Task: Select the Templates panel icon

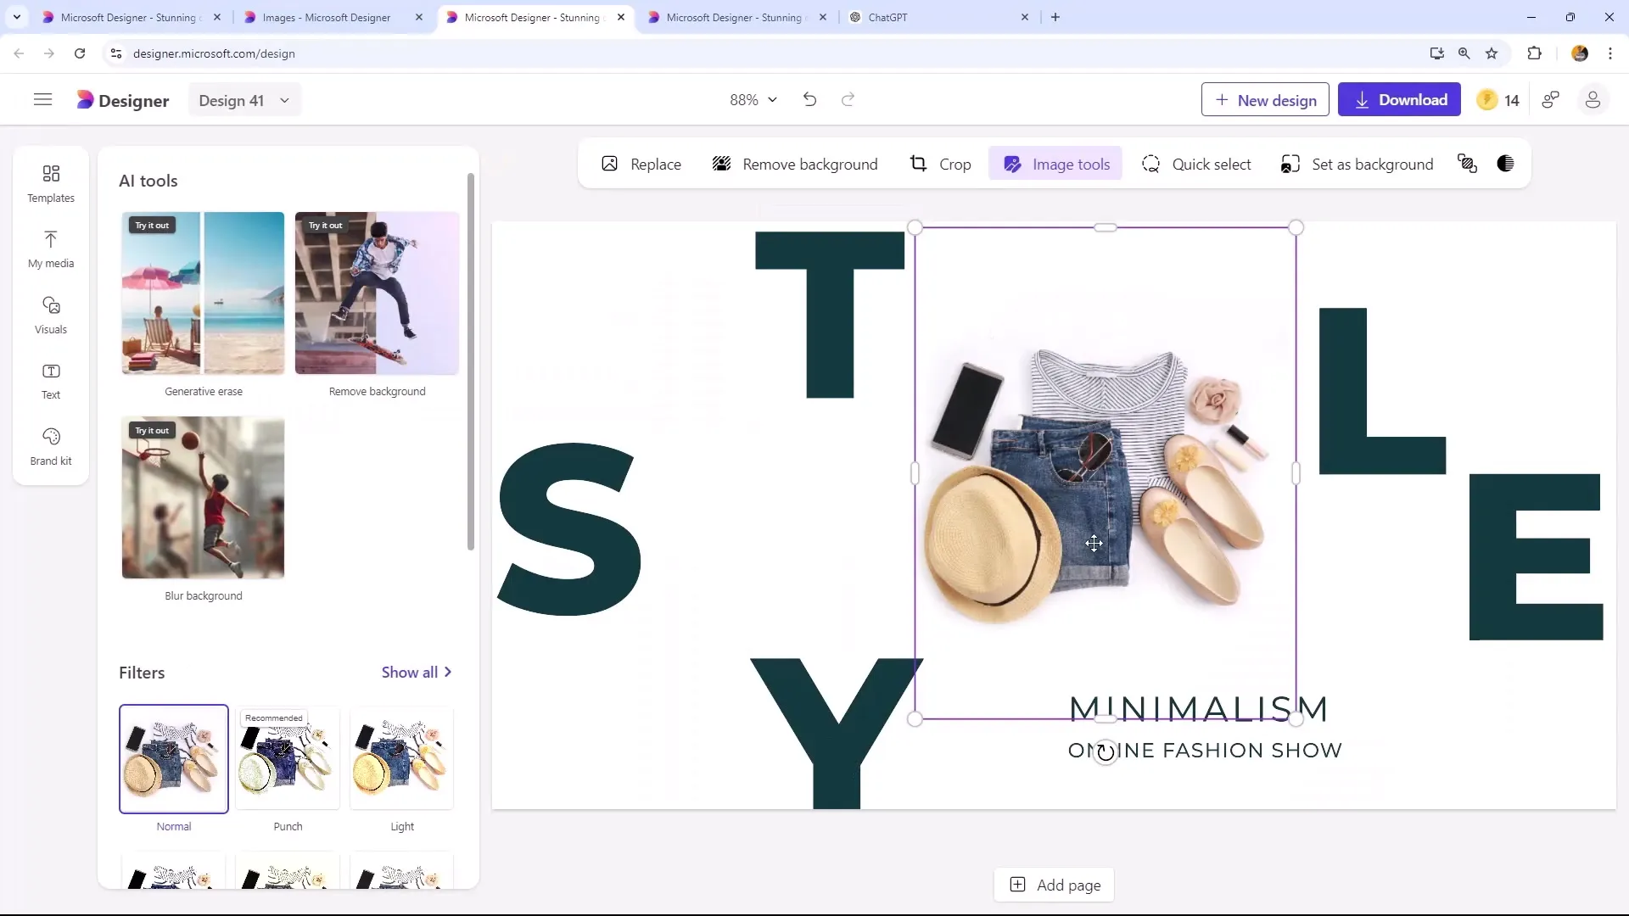Action: (50, 182)
